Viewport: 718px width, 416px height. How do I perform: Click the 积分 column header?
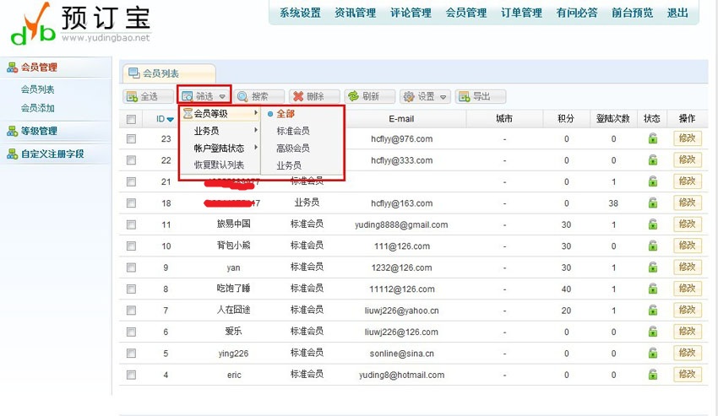pyautogui.click(x=566, y=119)
